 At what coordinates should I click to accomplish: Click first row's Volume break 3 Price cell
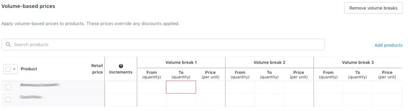click(387, 87)
